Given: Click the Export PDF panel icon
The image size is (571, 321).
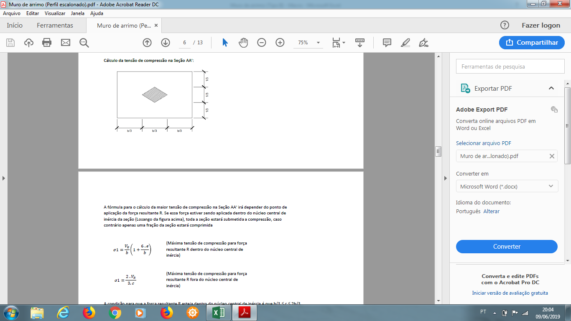Looking at the screenshot, I should [465, 88].
